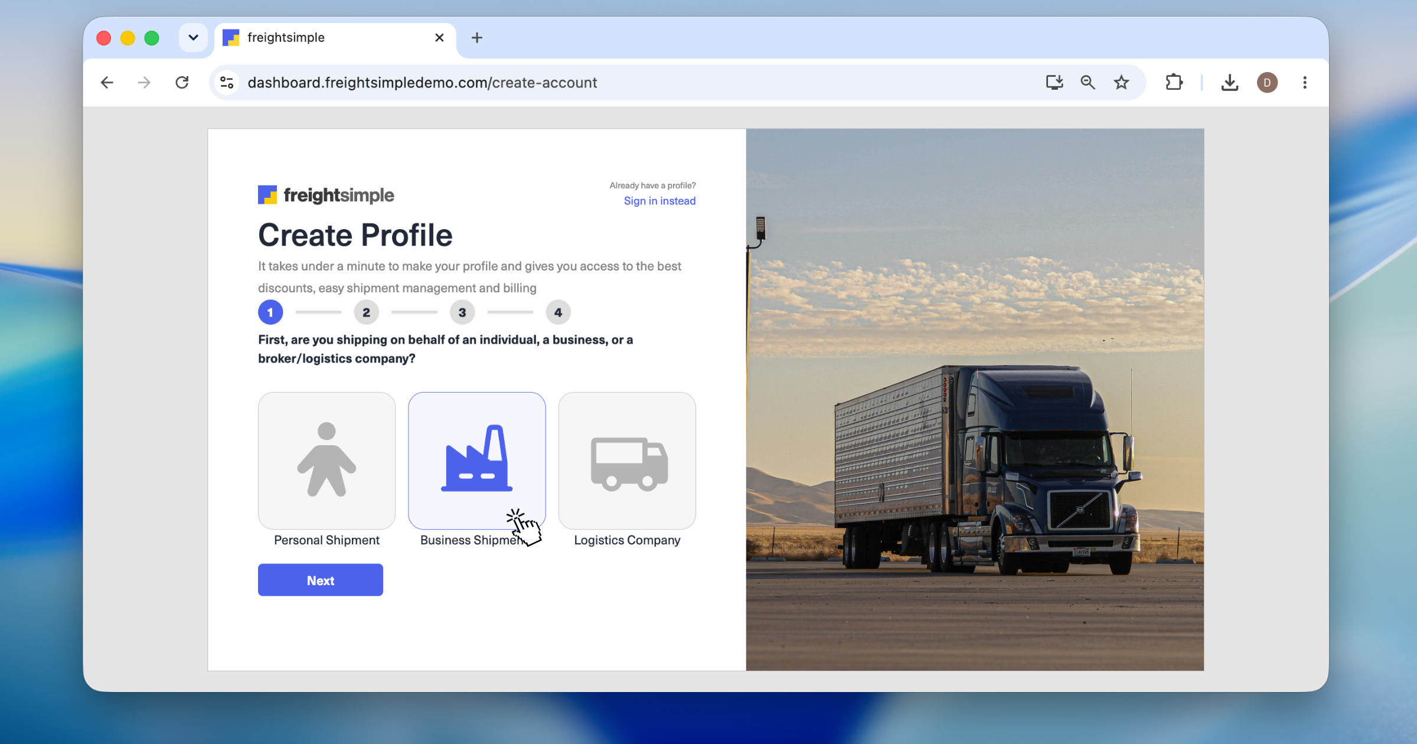Go back to previous page
1417x744 pixels.
[107, 83]
